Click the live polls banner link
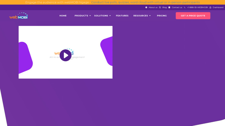 145,2
